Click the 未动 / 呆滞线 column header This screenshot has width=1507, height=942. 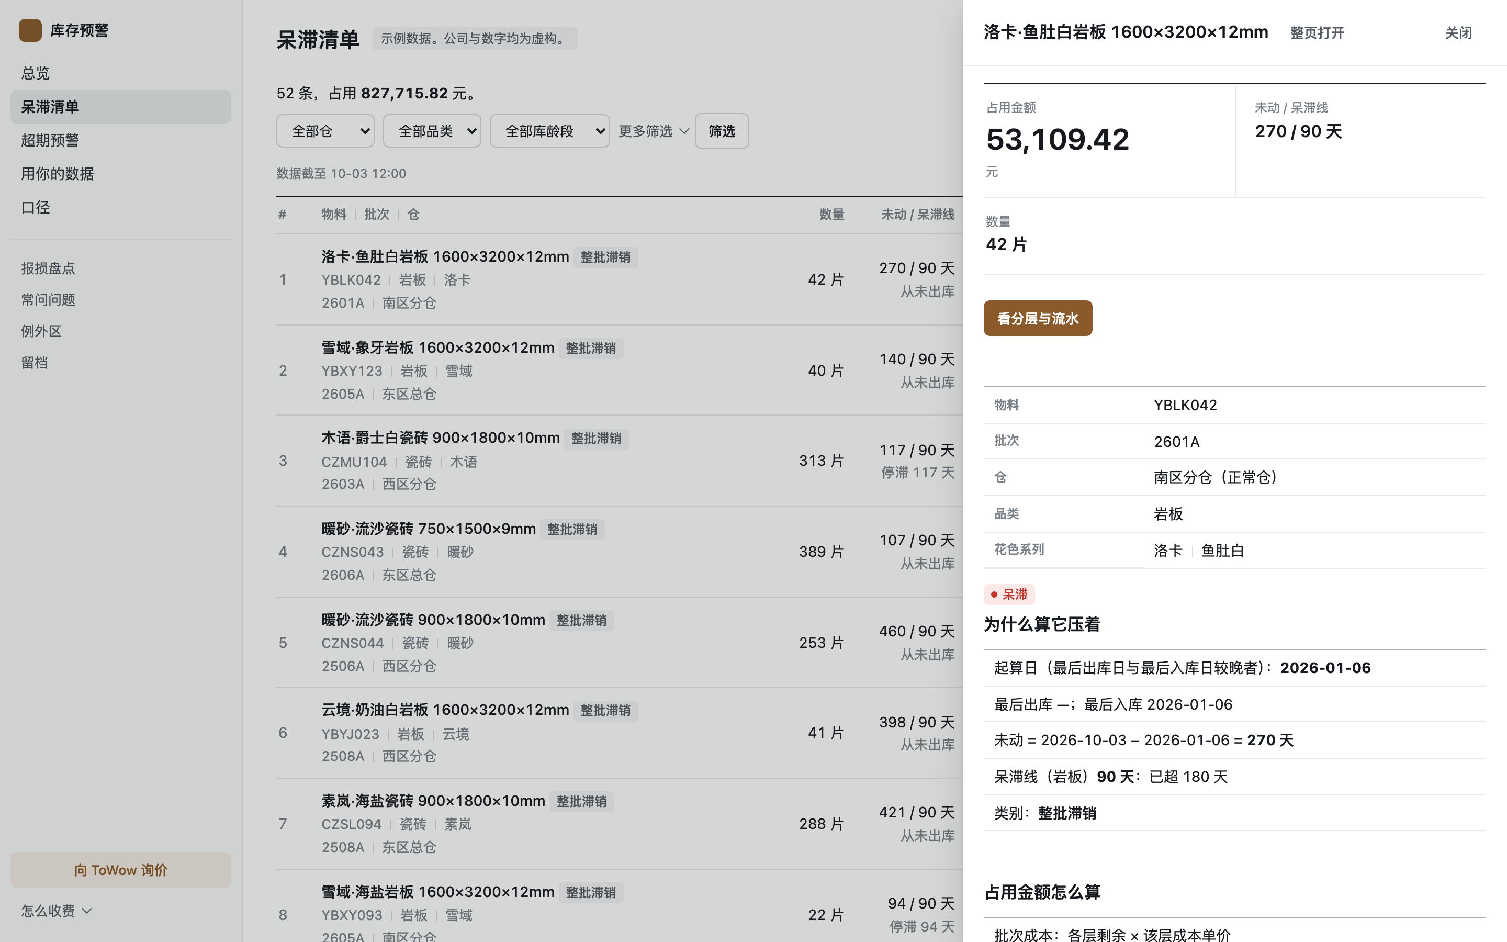coord(917,215)
